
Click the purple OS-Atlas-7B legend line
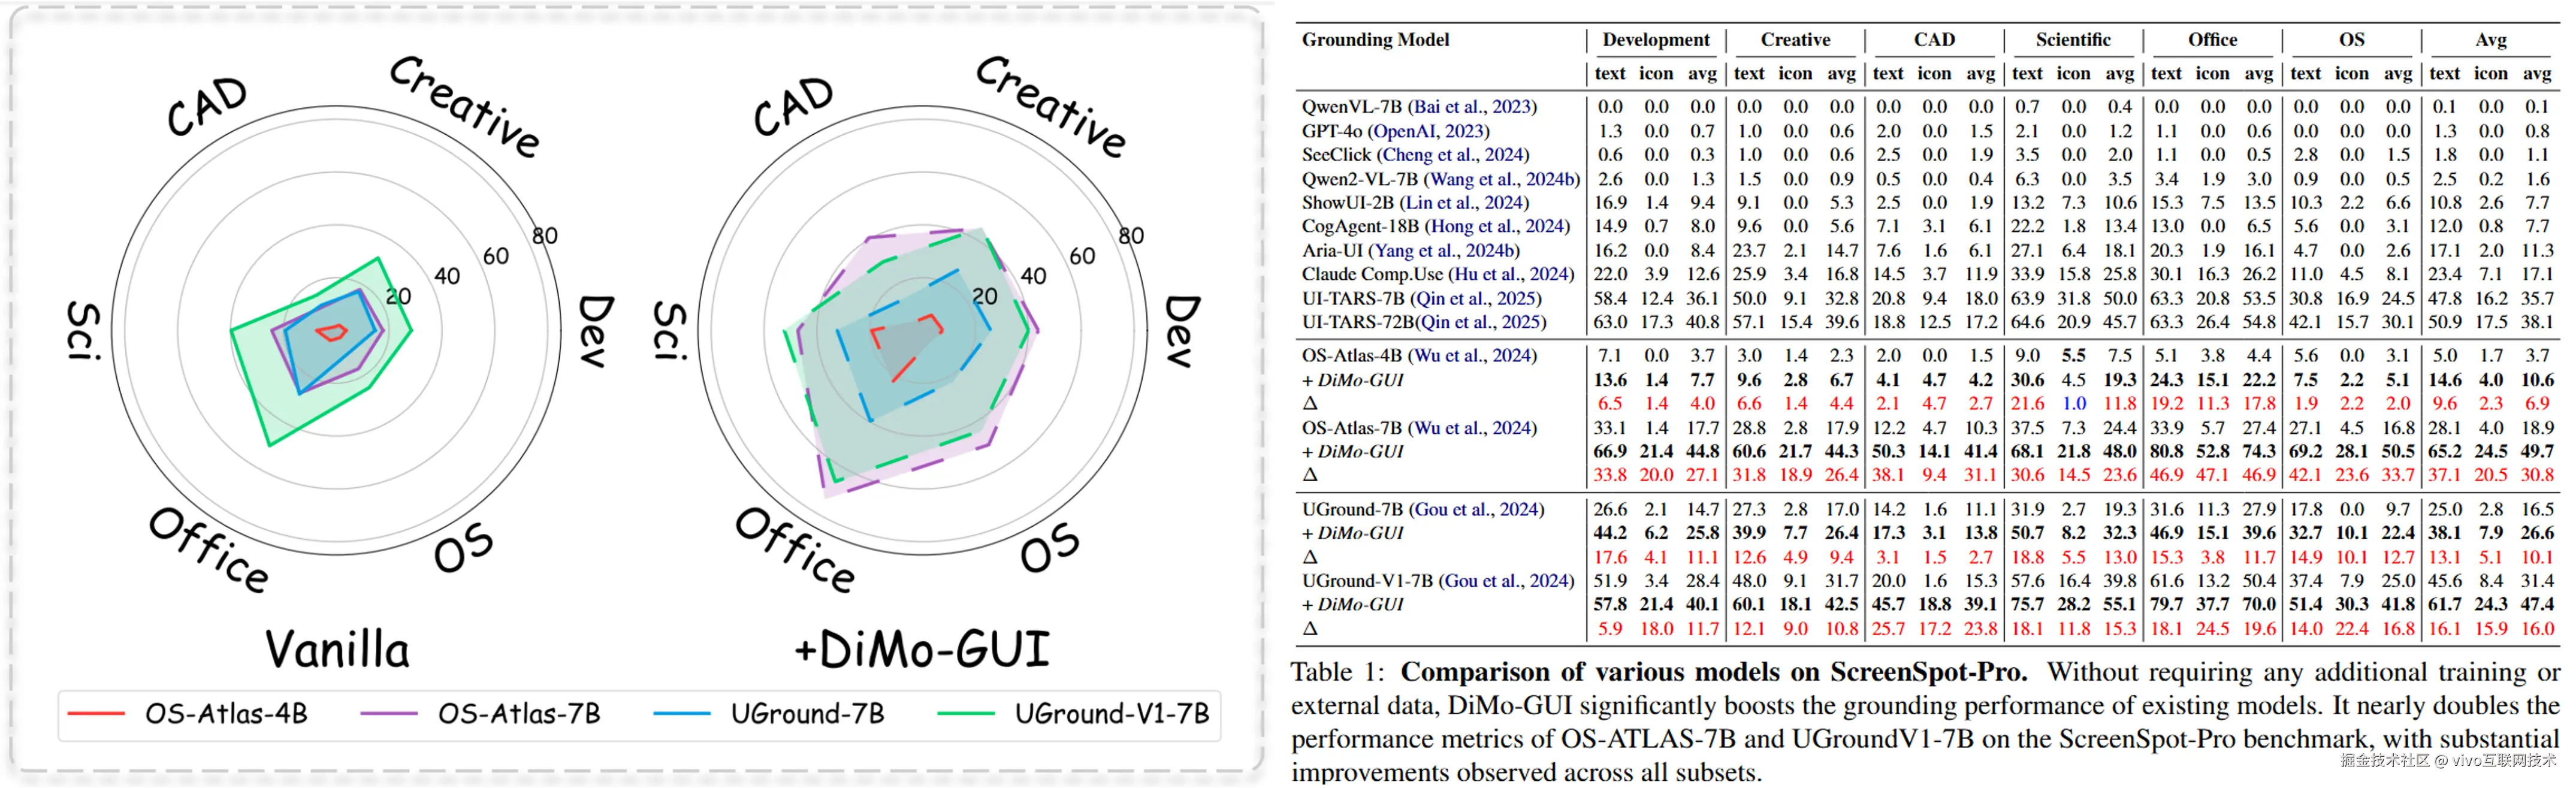click(388, 713)
